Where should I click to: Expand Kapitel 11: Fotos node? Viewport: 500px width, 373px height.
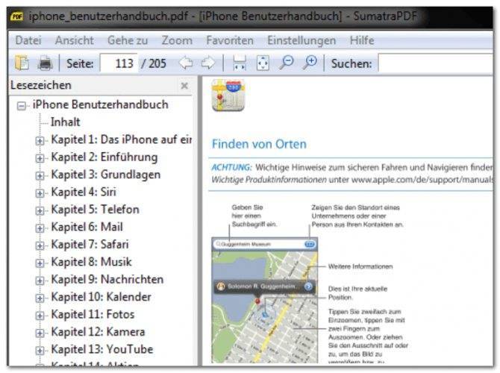(x=40, y=316)
